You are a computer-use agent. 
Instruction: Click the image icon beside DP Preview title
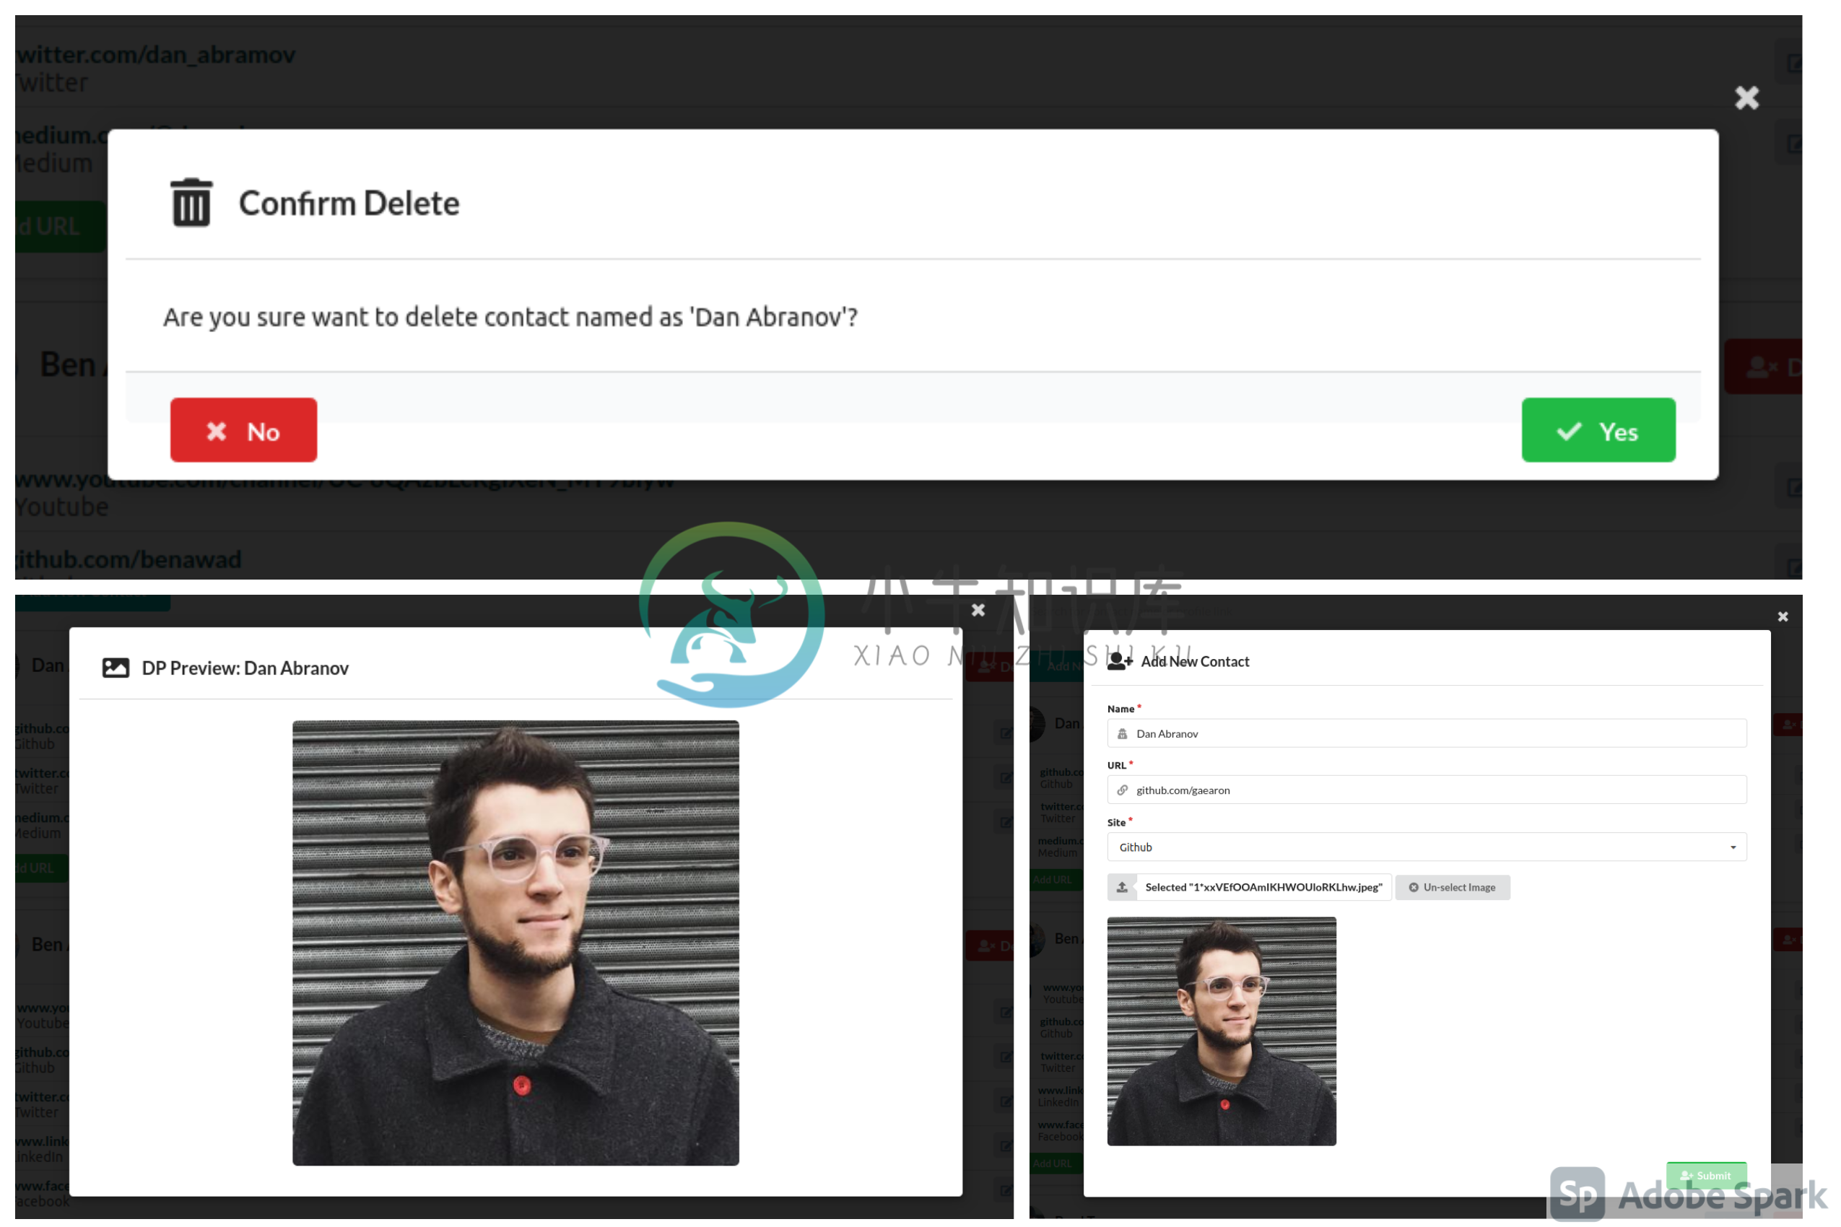[116, 668]
